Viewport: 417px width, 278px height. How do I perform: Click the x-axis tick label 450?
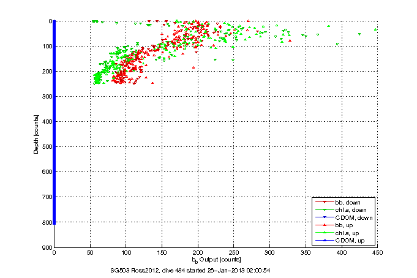(378, 252)
